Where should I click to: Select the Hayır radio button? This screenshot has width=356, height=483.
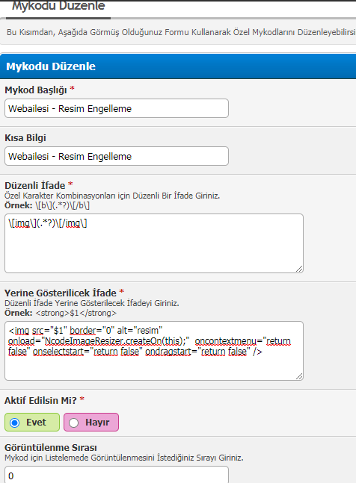[x=73, y=423]
